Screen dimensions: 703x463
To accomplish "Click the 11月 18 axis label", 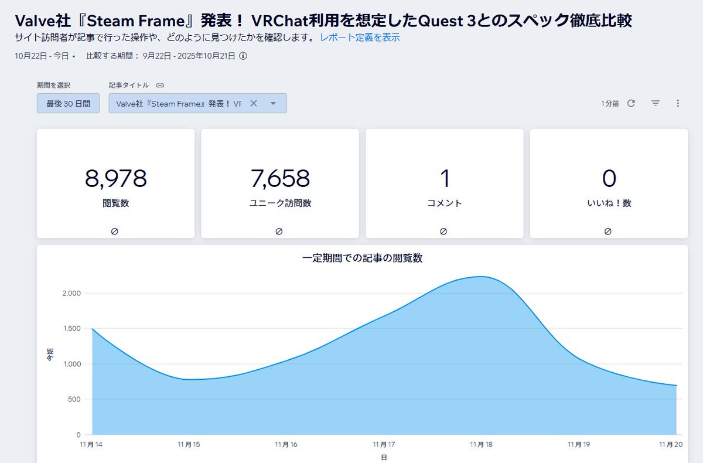I will (x=481, y=445).
